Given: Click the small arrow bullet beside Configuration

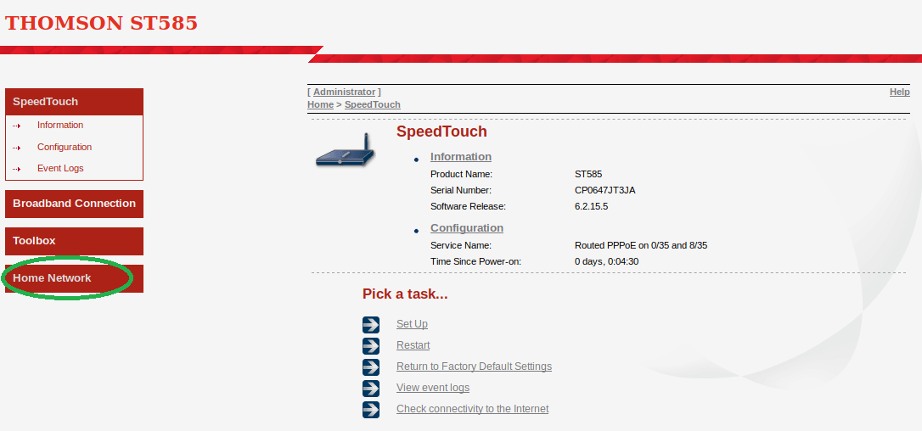Looking at the screenshot, I should 16,148.
